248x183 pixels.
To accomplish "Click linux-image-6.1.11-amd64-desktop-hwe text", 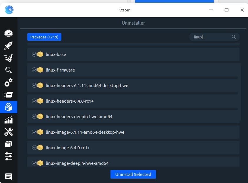I will click(x=85, y=132).
